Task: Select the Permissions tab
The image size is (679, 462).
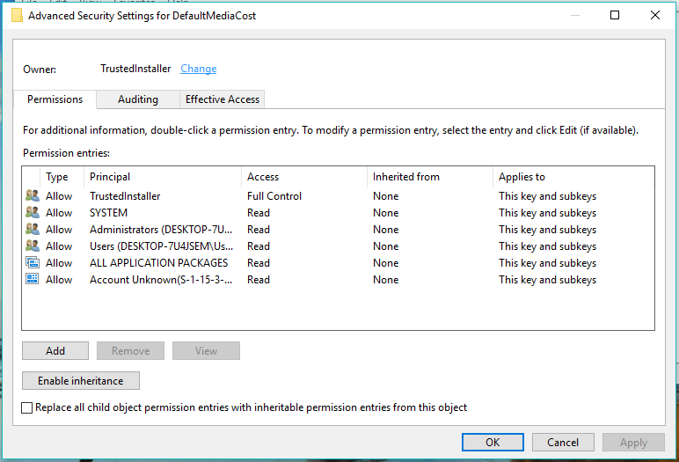Action: pyautogui.click(x=55, y=99)
